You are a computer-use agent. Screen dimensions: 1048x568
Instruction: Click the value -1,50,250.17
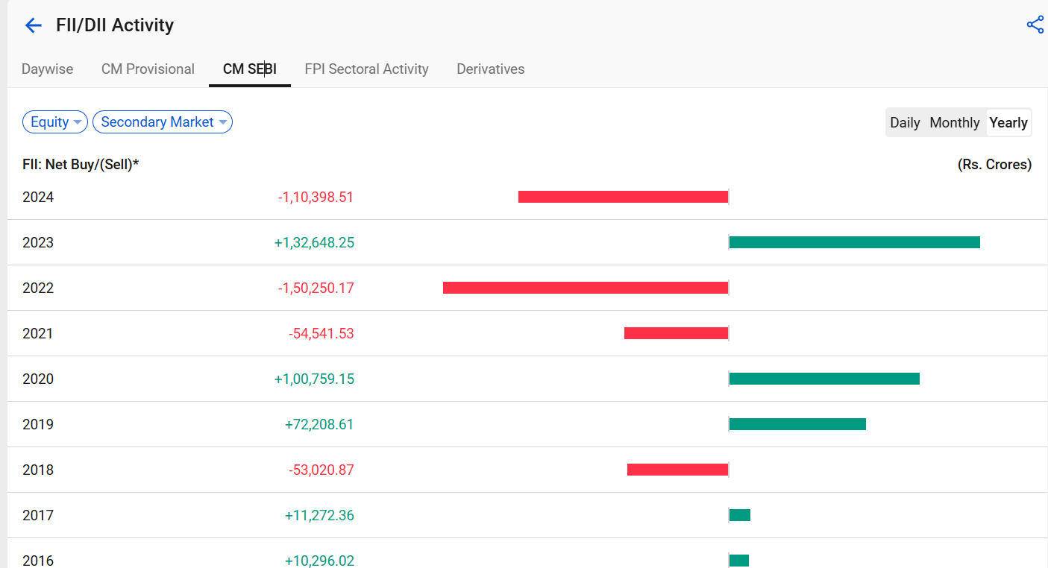pyautogui.click(x=316, y=288)
